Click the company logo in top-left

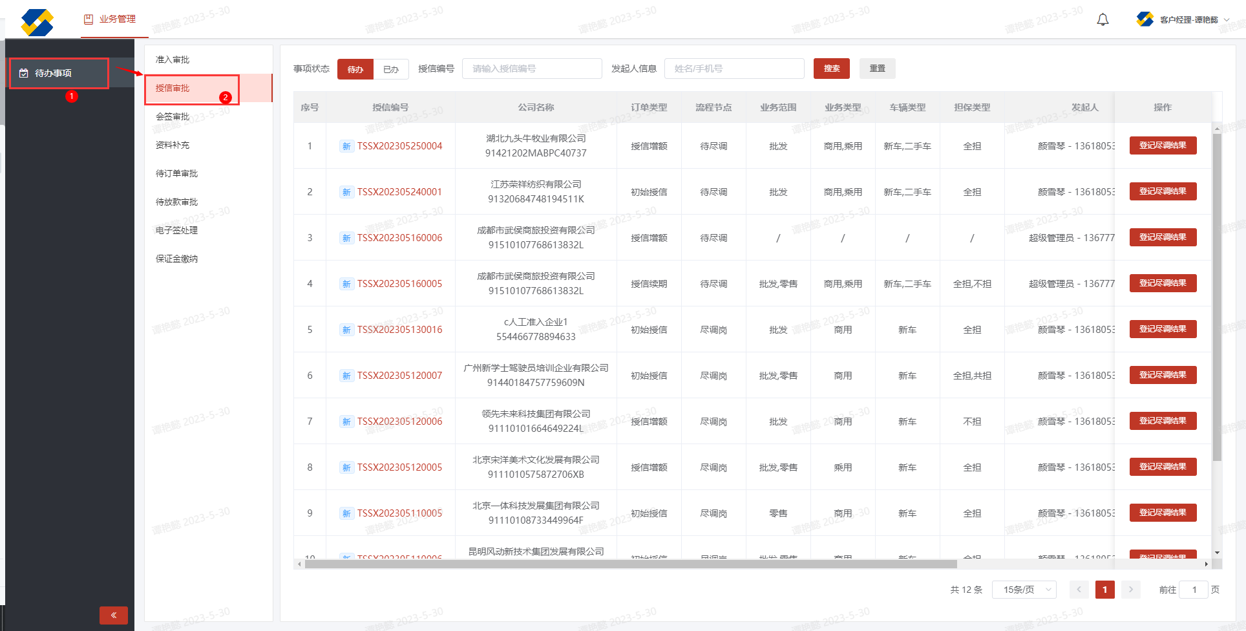(37, 22)
